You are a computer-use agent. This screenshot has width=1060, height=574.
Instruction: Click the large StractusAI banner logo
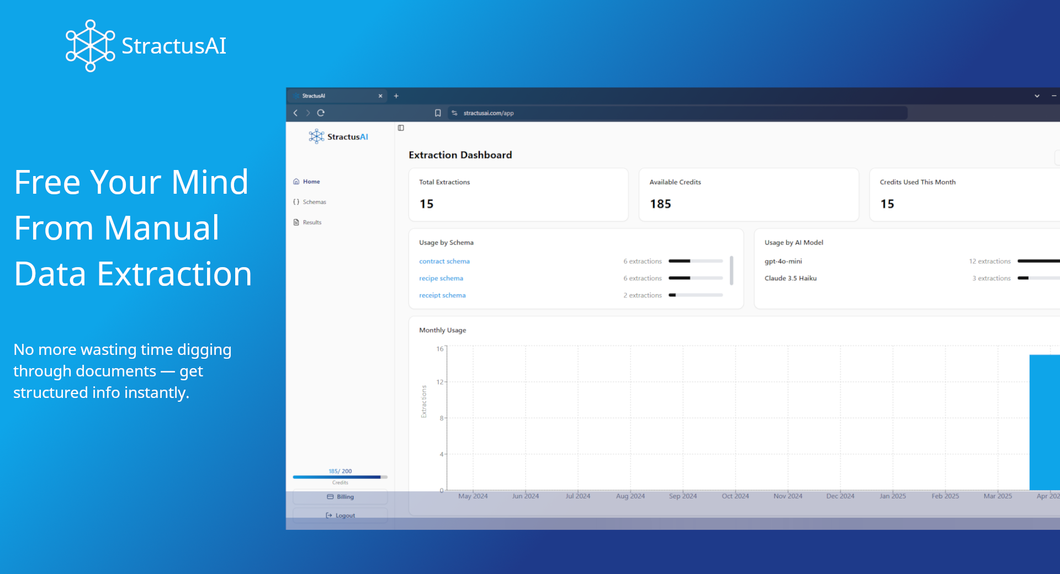146,46
